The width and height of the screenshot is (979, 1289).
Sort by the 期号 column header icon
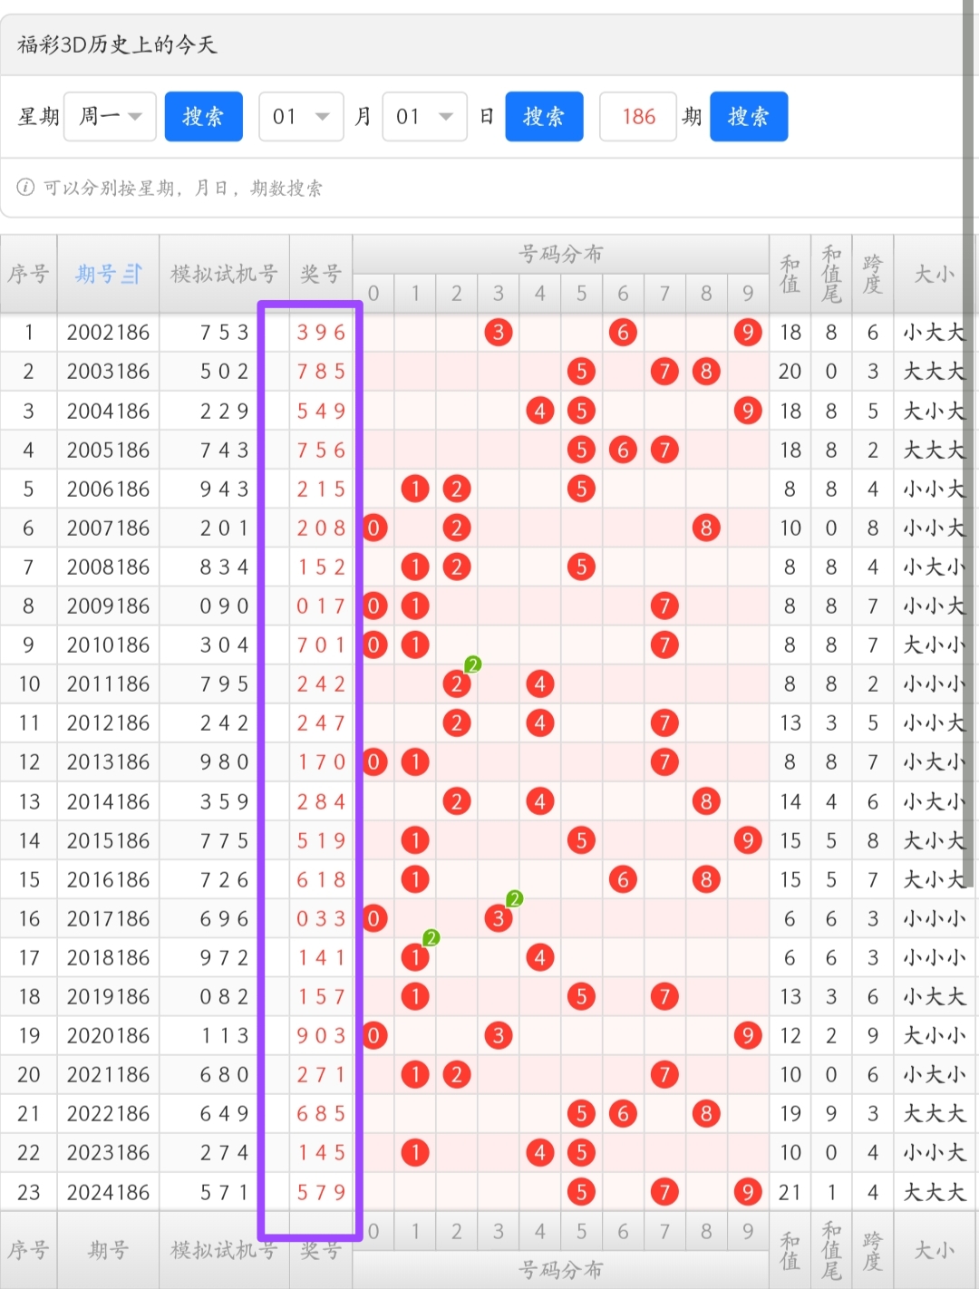[x=132, y=274]
